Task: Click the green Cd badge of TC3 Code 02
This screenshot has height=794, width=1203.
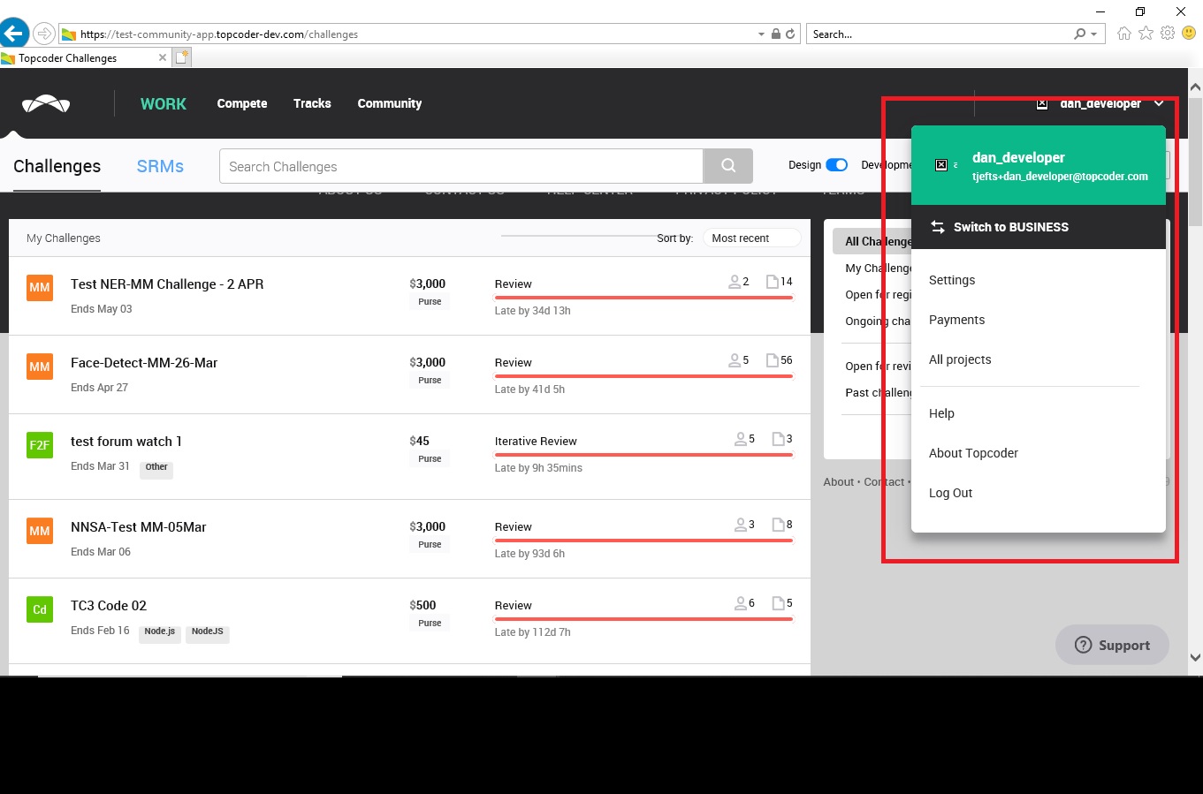Action: (x=40, y=609)
